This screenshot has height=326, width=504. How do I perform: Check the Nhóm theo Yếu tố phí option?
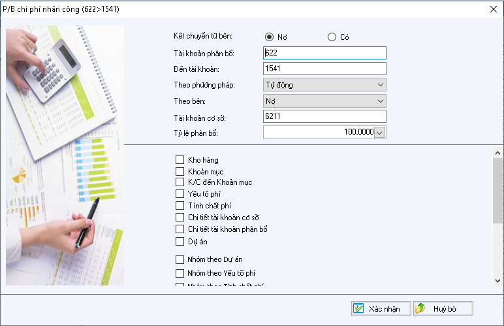(180, 273)
